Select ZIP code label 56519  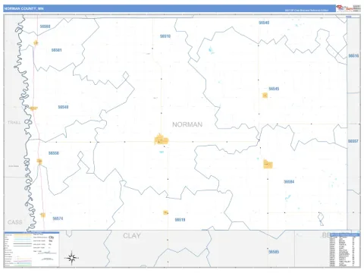180,220
